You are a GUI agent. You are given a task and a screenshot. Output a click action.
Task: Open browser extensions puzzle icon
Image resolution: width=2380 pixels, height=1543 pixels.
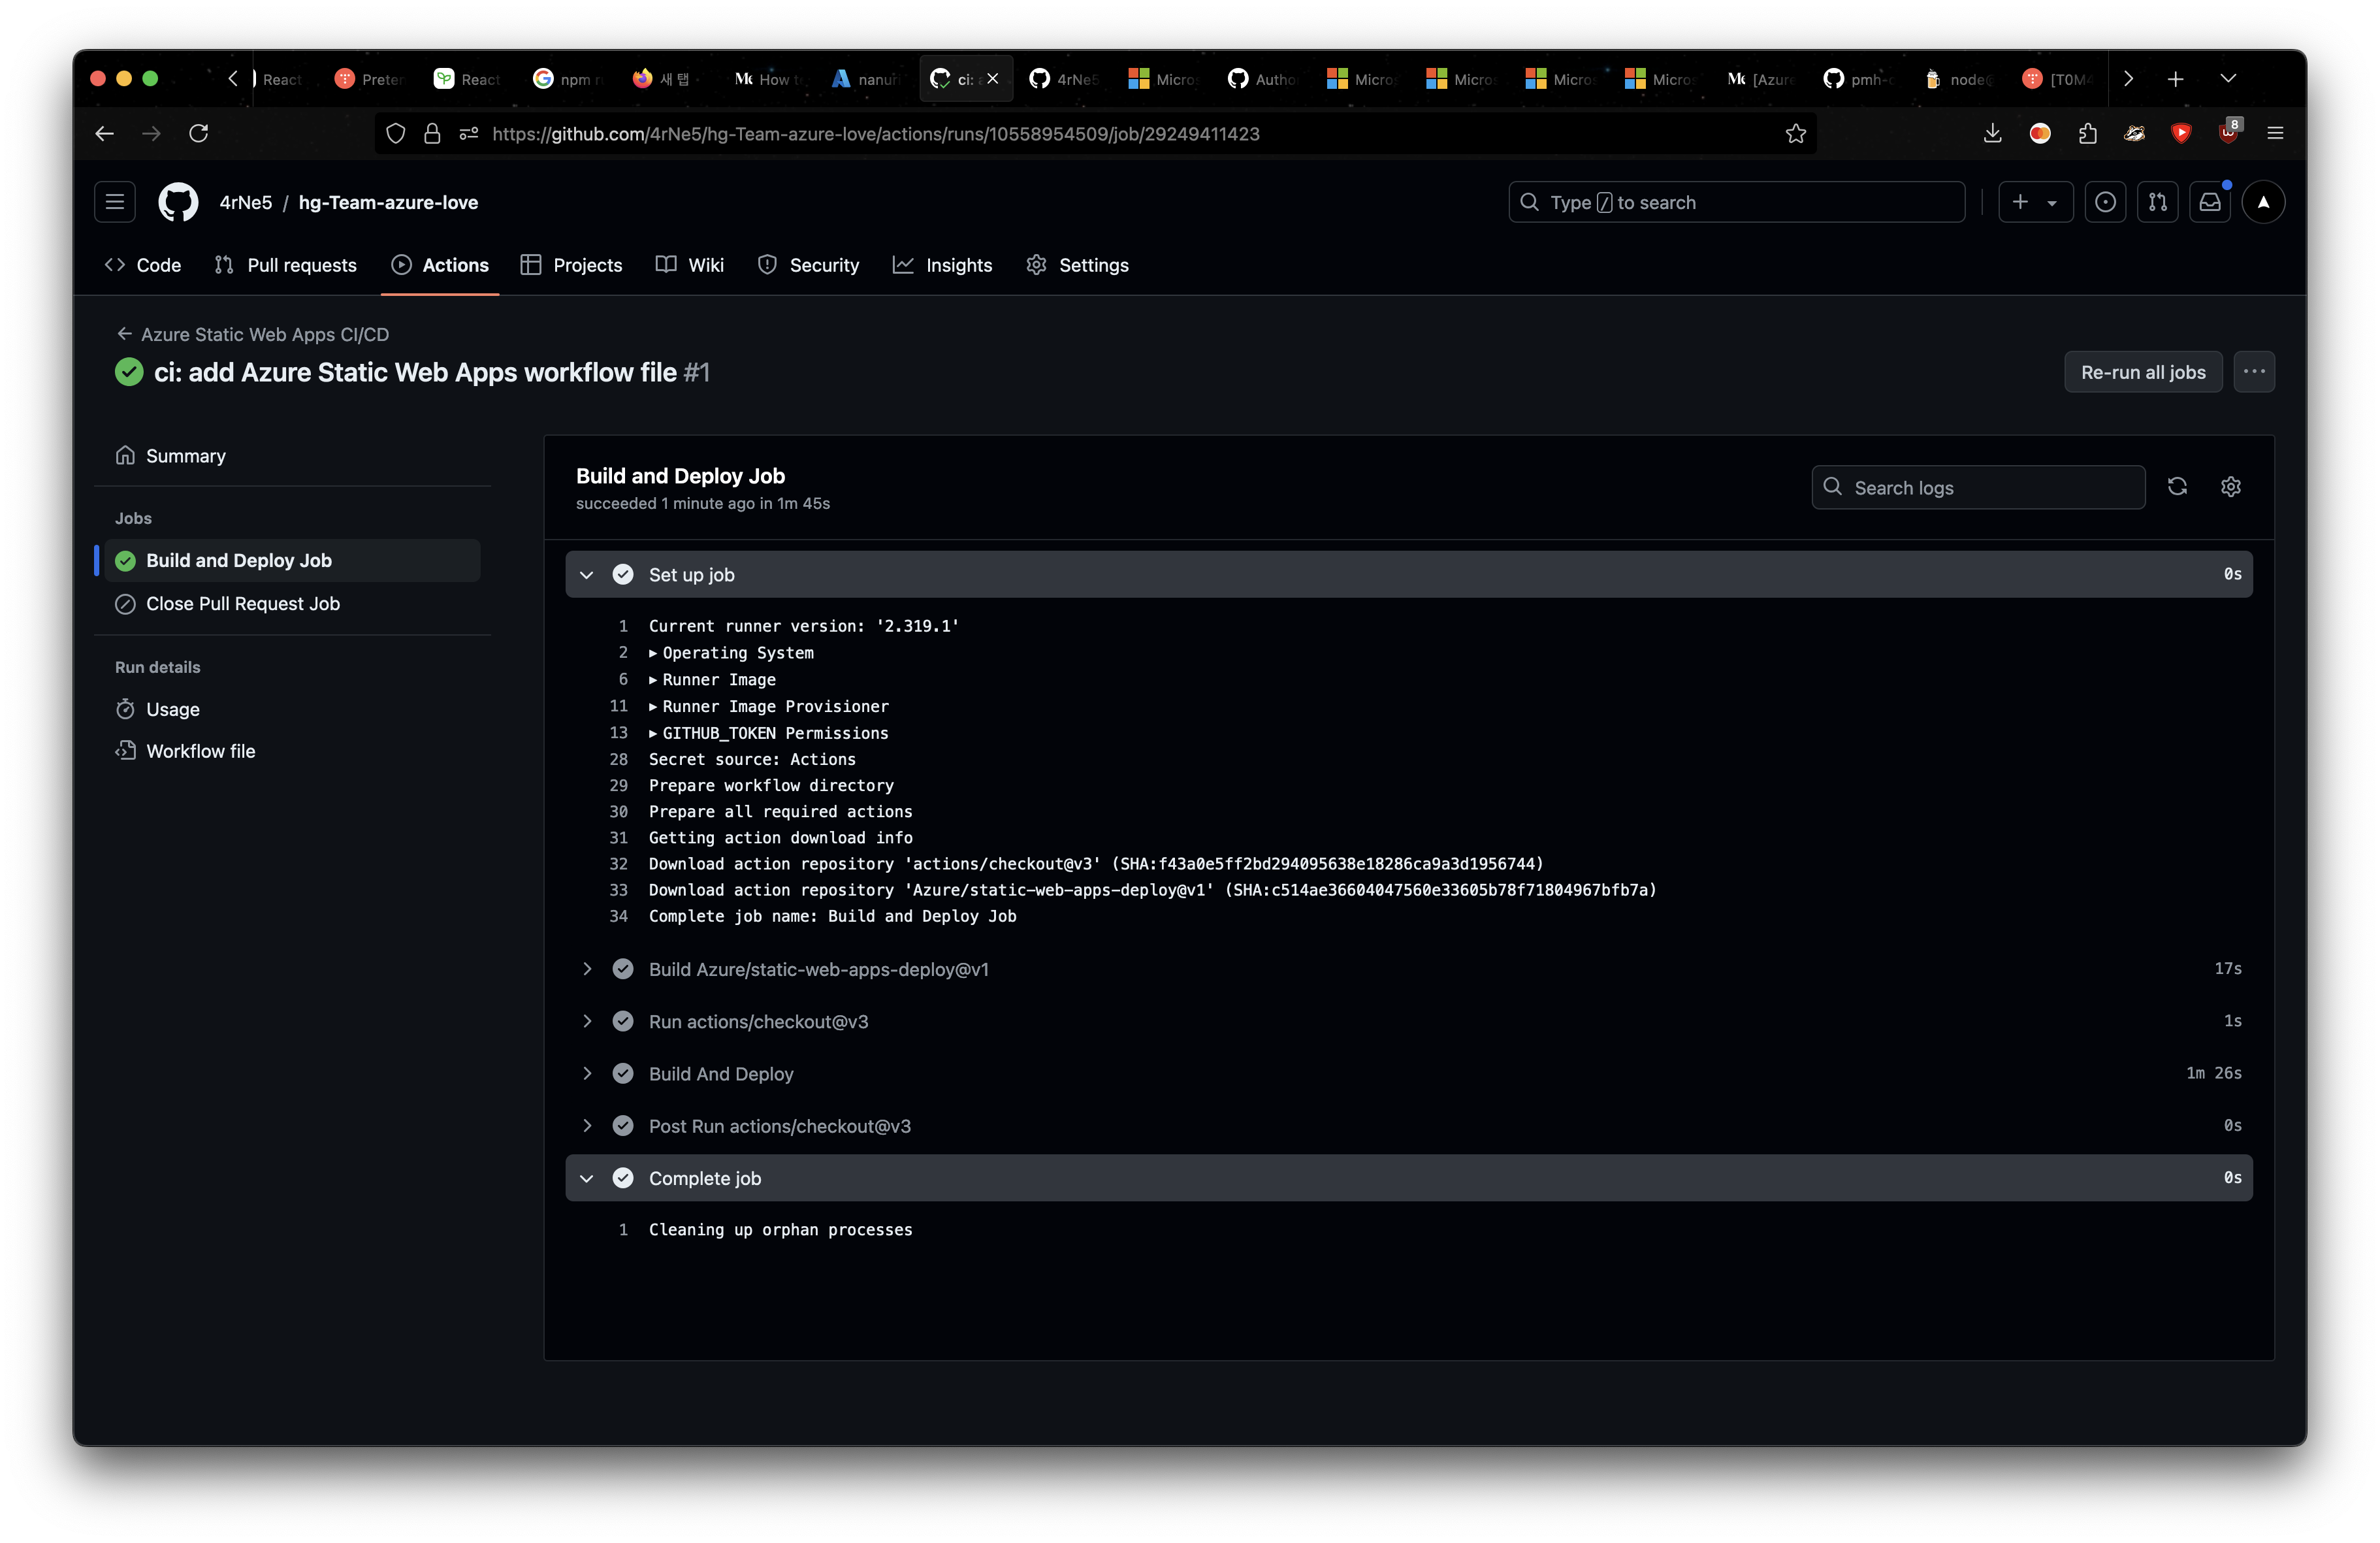[x=2087, y=134]
